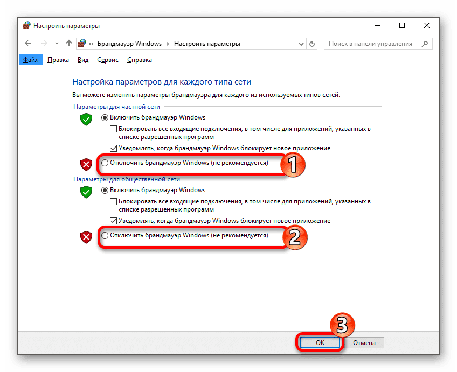The height and width of the screenshot is (372, 457).
Task: Go up one level arrow
Action: tap(69, 44)
